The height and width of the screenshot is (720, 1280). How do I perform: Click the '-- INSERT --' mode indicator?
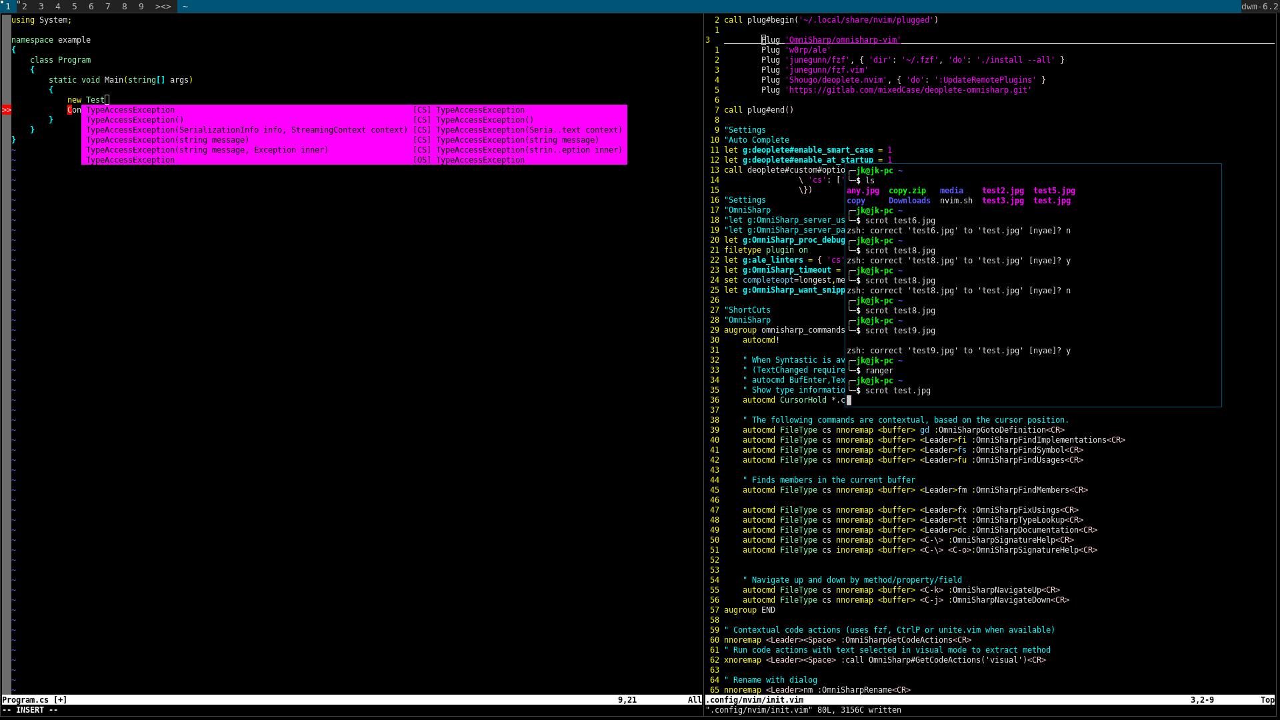click(x=30, y=710)
